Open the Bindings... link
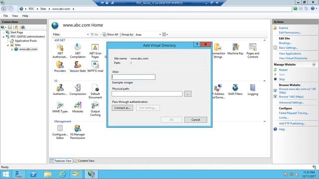This screenshot has width=319, height=179. (285, 43)
